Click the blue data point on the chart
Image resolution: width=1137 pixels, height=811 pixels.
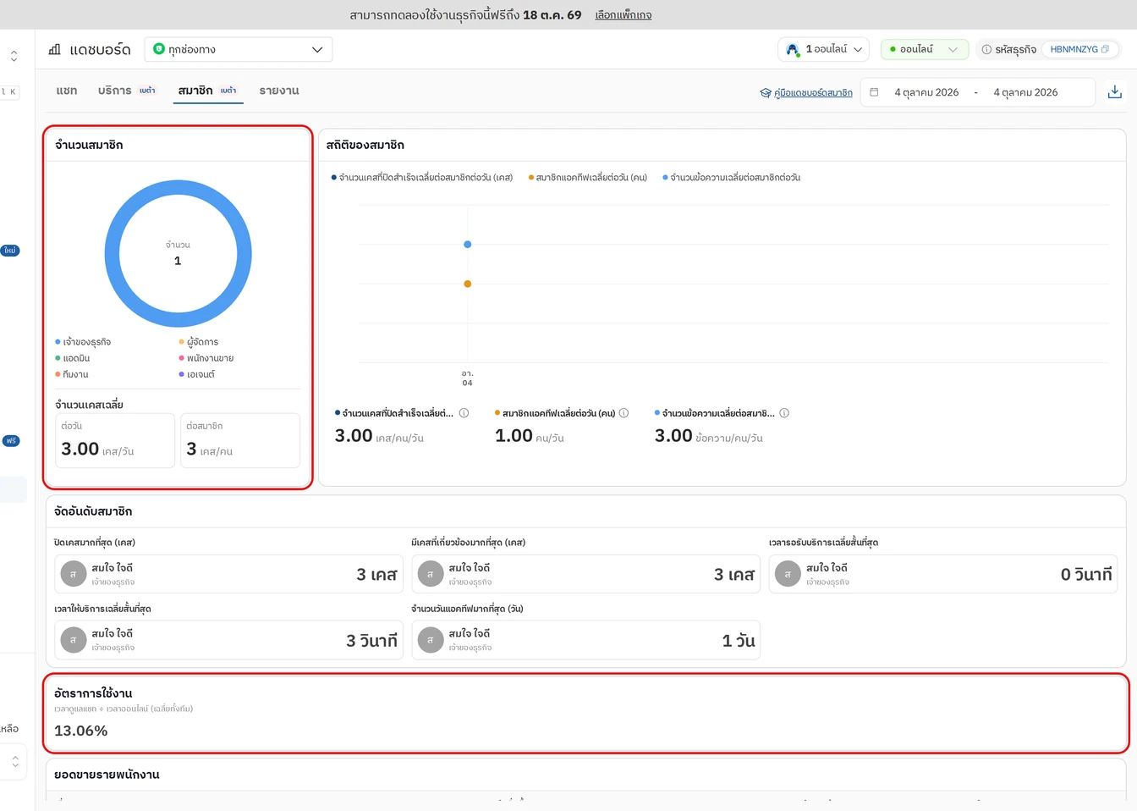pyautogui.click(x=467, y=245)
